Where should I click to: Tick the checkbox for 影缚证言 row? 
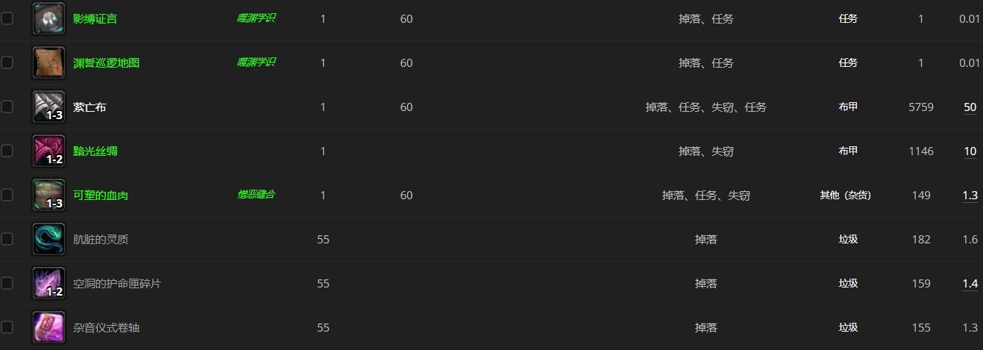(x=7, y=19)
